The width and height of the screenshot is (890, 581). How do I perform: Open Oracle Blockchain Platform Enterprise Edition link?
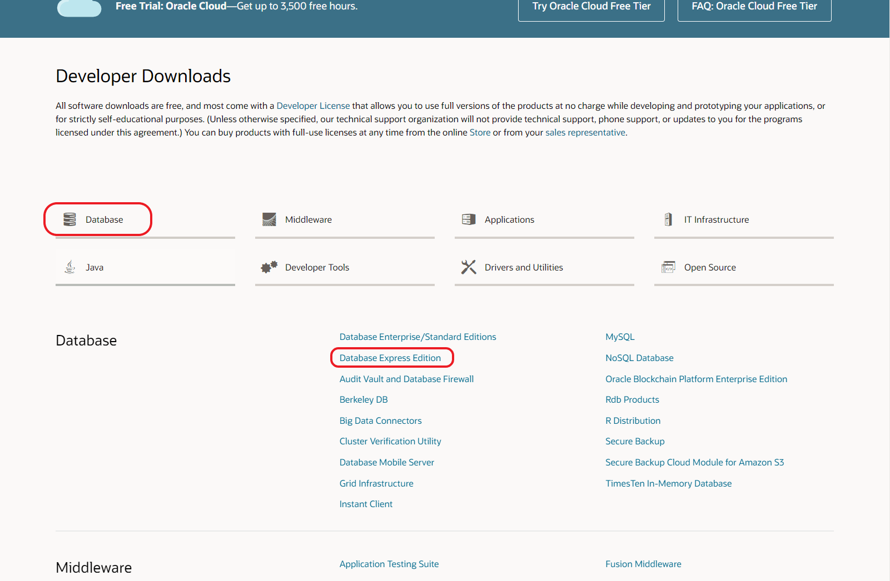point(697,379)
